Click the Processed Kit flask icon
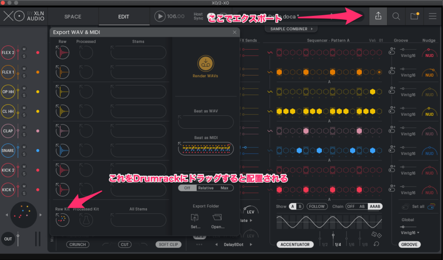 point(86,220)
